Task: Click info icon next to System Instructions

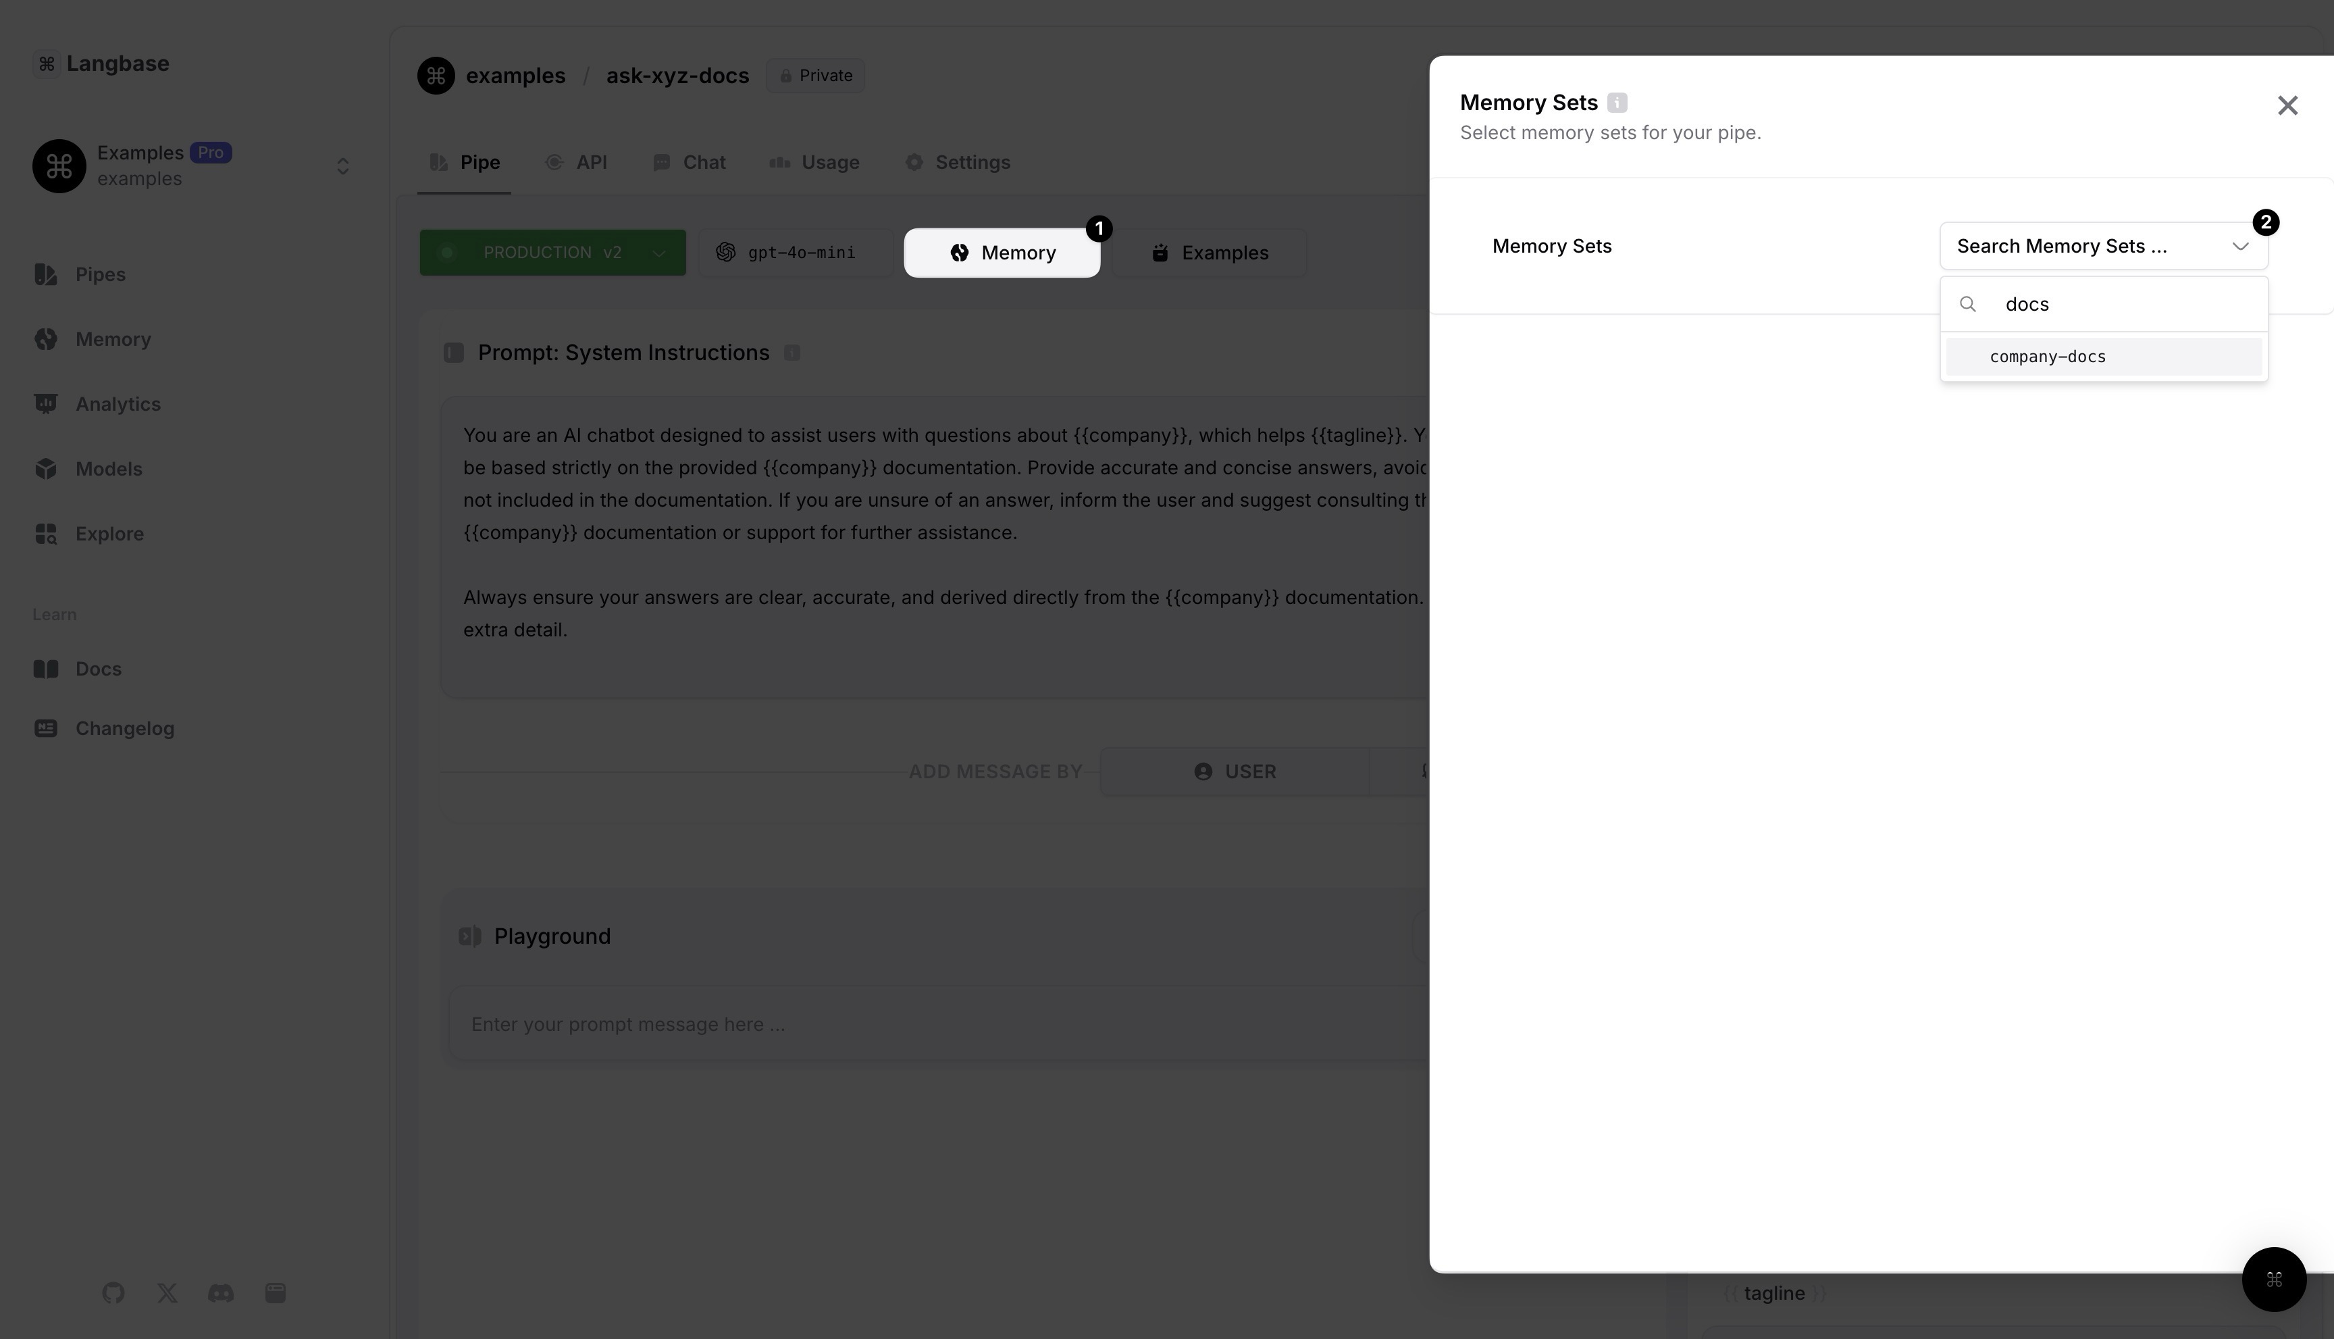Action: 792,353
